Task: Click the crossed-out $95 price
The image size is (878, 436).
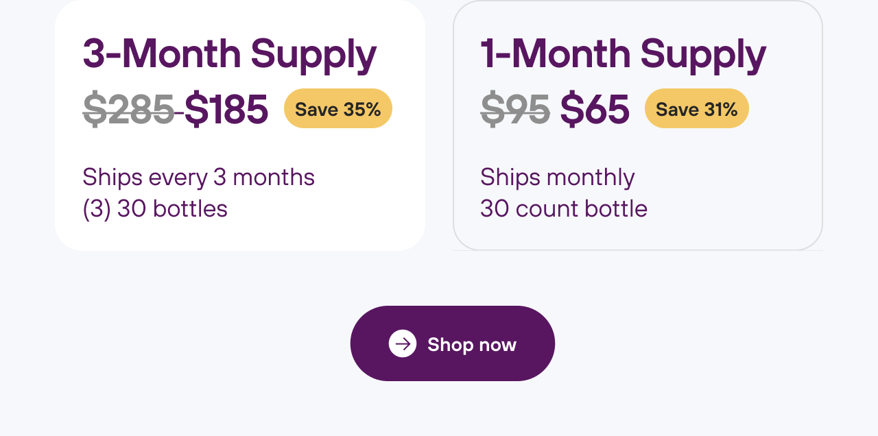Action: tap(515, 109)
